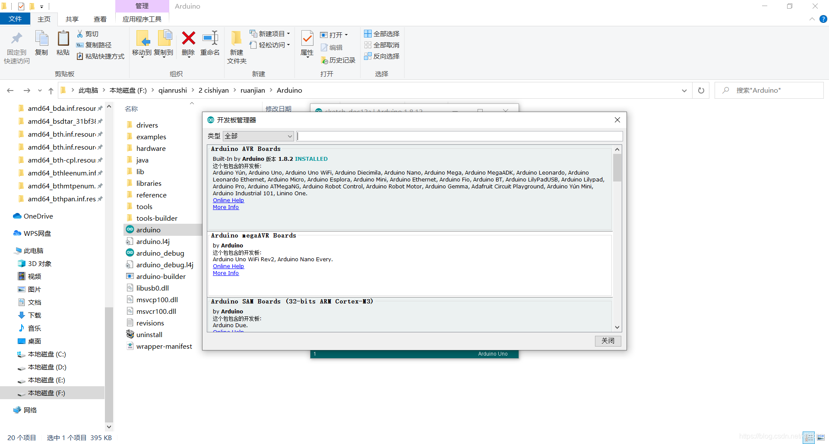Go up one folder level

point(51,91)
